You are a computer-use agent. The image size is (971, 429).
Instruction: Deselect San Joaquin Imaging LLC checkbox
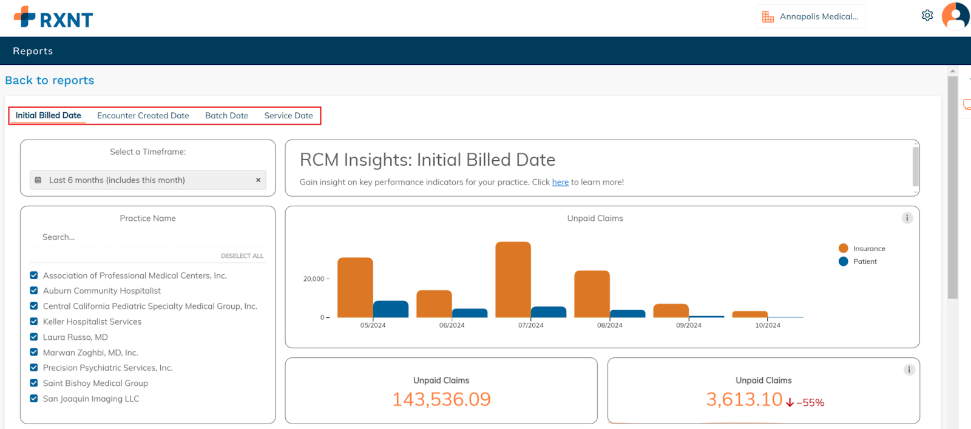[34, 399]
